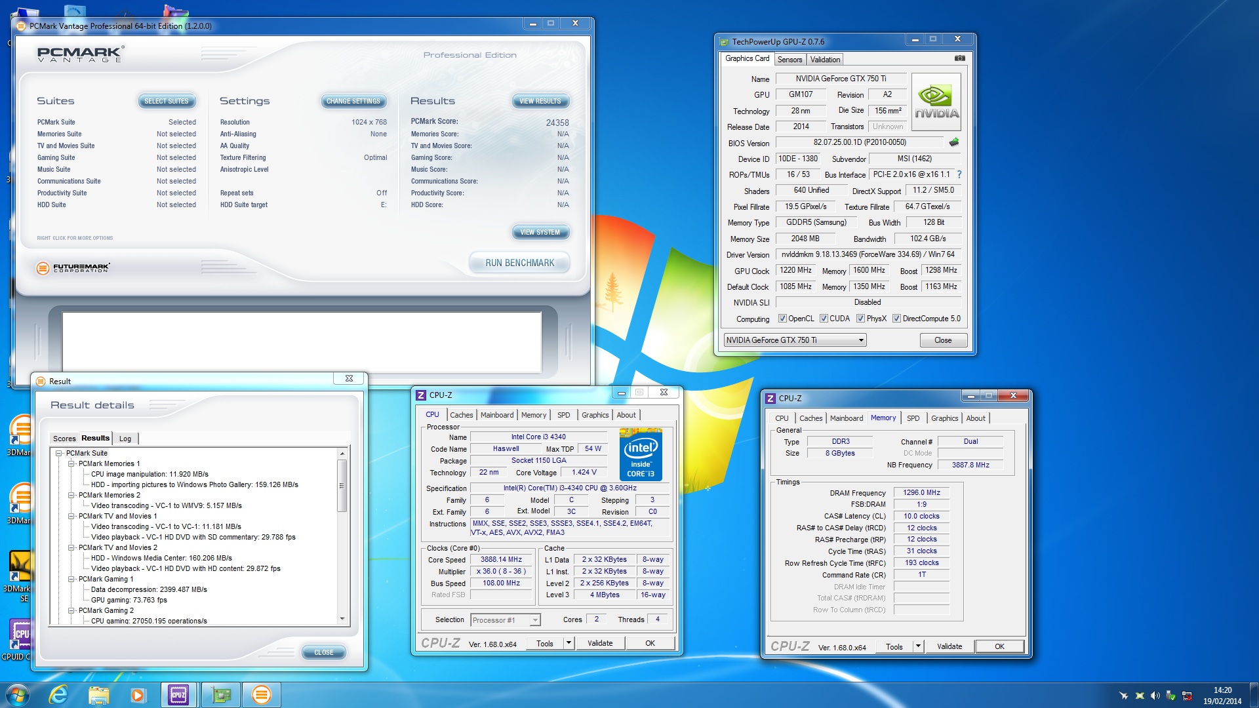This screenshot has width=1259, height=708.
Task: Open Windows Media Player from the taskbar
Action: [x=138, y=695]
